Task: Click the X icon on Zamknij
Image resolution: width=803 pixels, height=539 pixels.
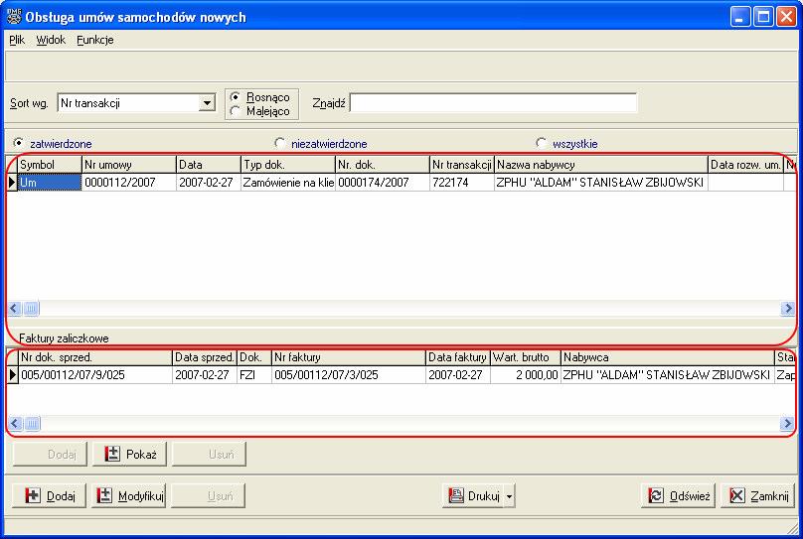Action: 737,495
